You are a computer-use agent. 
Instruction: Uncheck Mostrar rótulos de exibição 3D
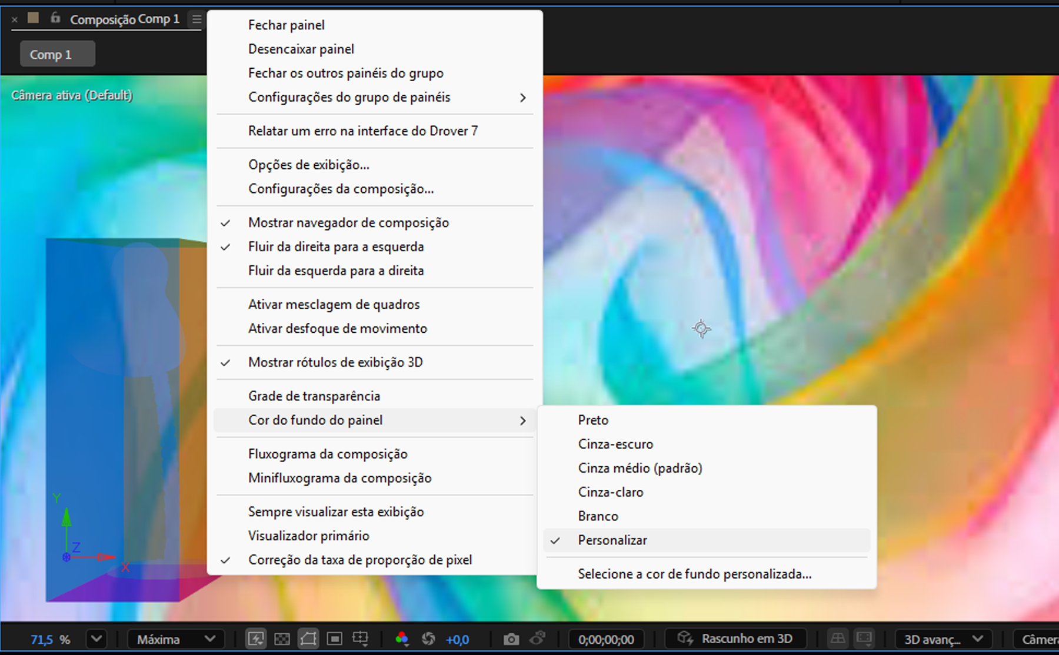pos(335,362)
